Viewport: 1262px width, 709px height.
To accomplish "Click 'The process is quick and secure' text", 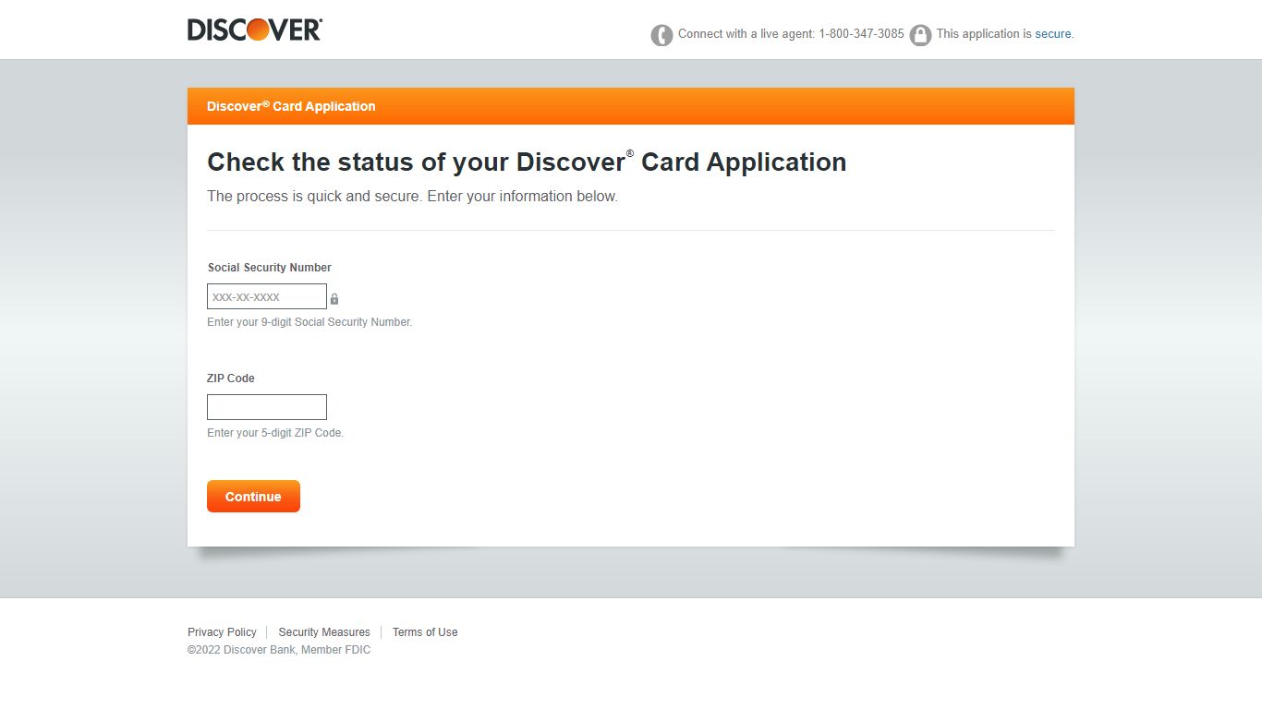I will tap(315, 197).
